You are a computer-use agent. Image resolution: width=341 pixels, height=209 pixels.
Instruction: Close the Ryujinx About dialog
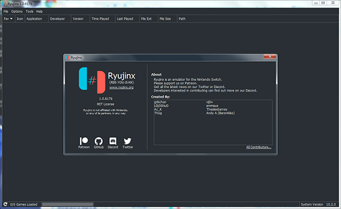point(270,57)
